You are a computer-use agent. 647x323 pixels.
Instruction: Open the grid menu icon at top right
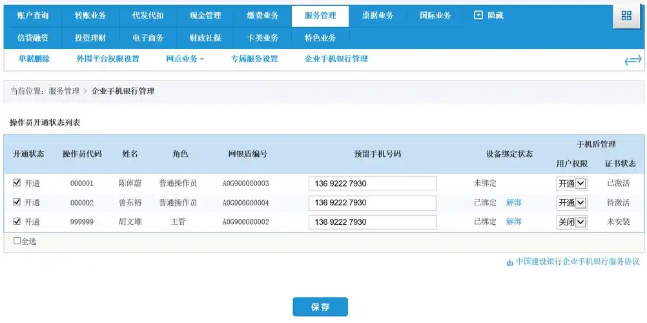(626, 16)
